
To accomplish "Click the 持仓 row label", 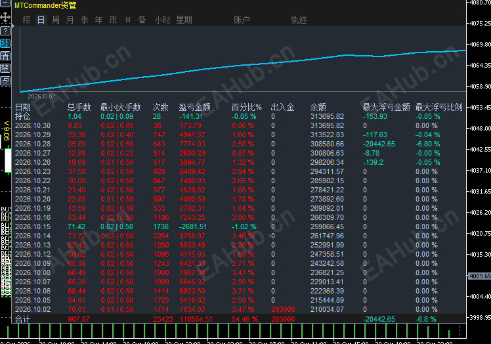I will click(x=23, y=117).
